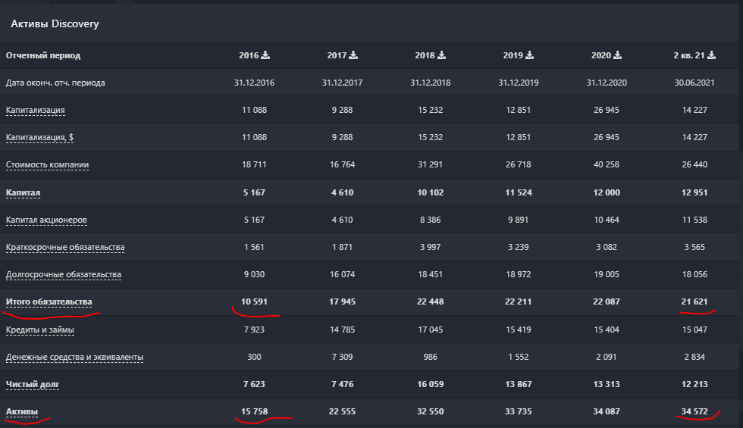This screenshot has width=743, height=428.
Task: Click the Активы value 34 572
Action: coord(694,411)
